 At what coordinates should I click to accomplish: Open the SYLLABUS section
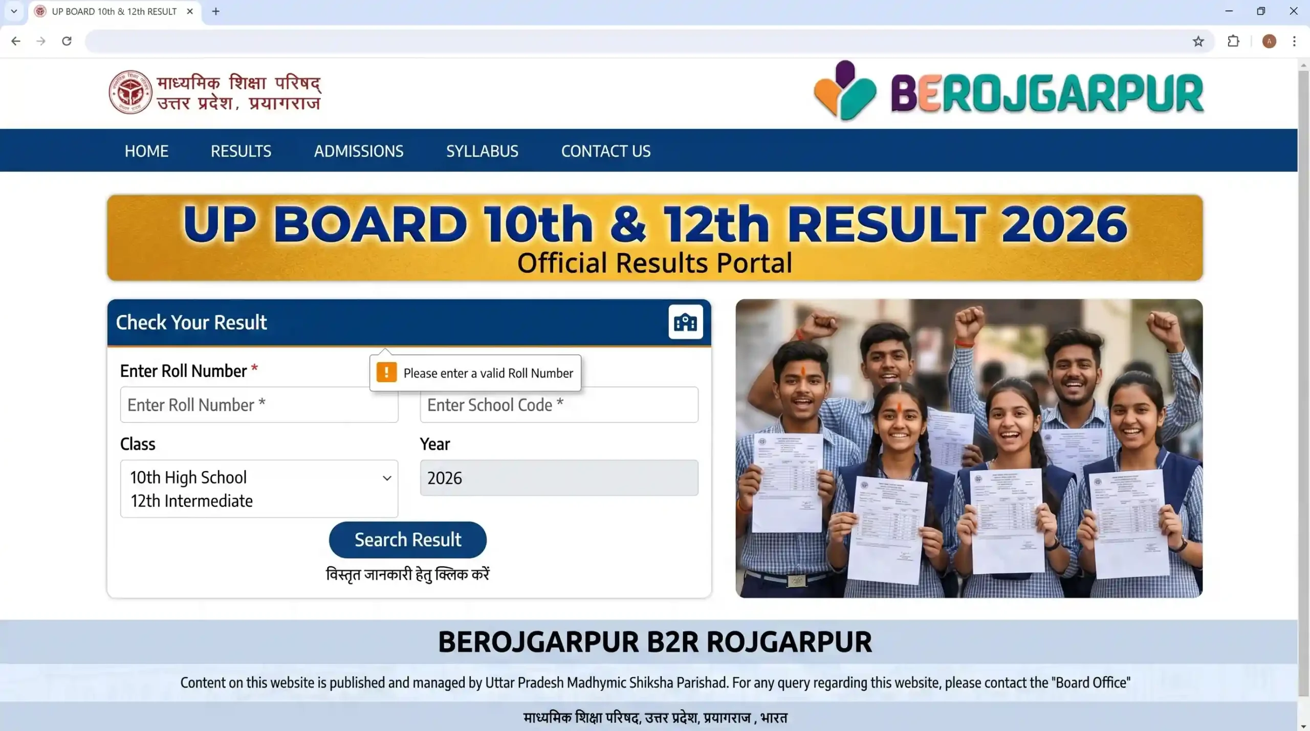point(482,150)
